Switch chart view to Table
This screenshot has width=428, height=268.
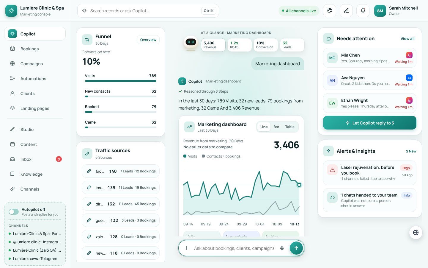coord(290,127)
